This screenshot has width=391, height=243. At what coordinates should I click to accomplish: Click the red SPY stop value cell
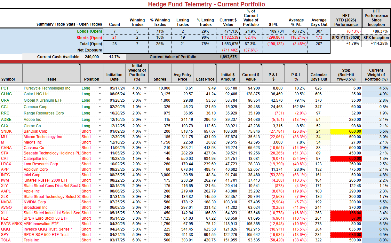tap(346, 235)
